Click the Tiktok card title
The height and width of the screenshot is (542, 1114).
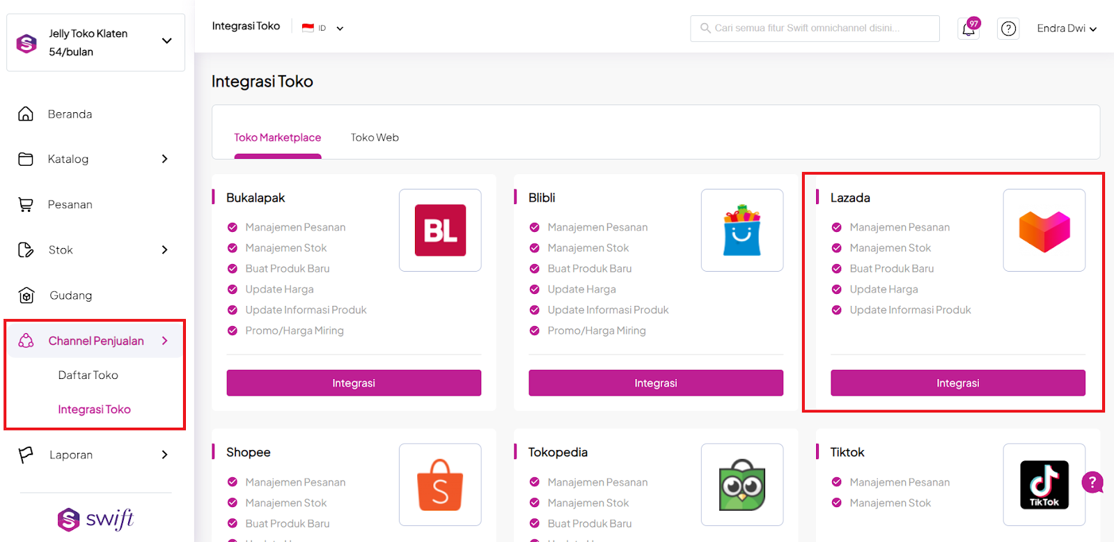click(847, 452)
